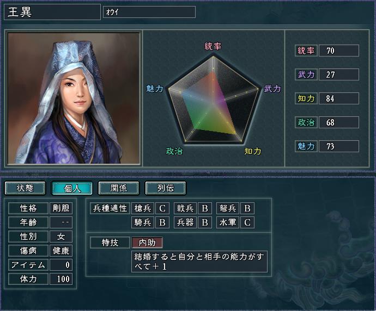The width and height of the screenshot is (376, 311).
Task: Select the 政治 stat label
Action: pyautogui.click(x=306, y=122)
